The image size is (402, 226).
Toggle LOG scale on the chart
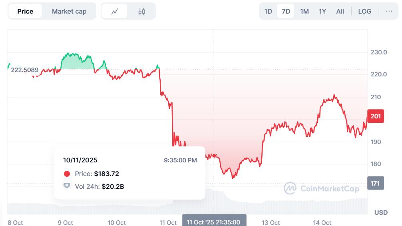click(364, 11)
